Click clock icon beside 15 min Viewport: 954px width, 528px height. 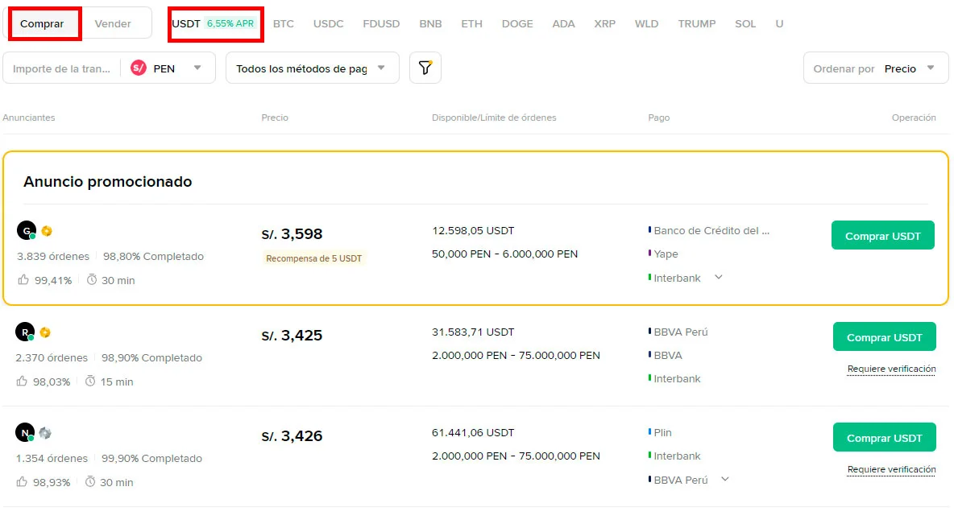pos(90,381)
